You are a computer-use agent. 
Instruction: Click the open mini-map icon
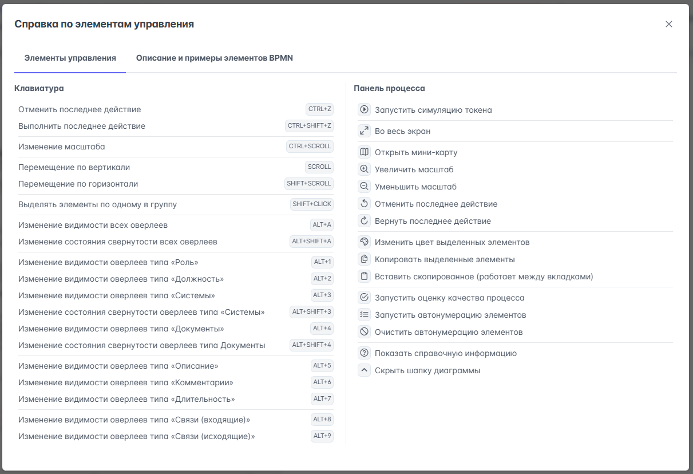tap(364, 152)
